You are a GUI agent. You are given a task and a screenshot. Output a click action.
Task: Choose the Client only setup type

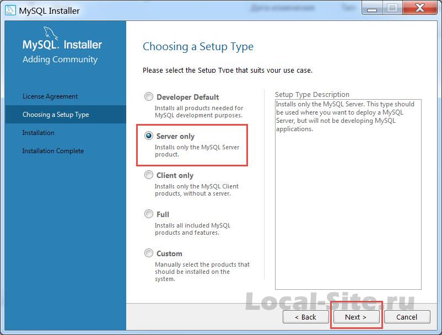tap(149, 175)
